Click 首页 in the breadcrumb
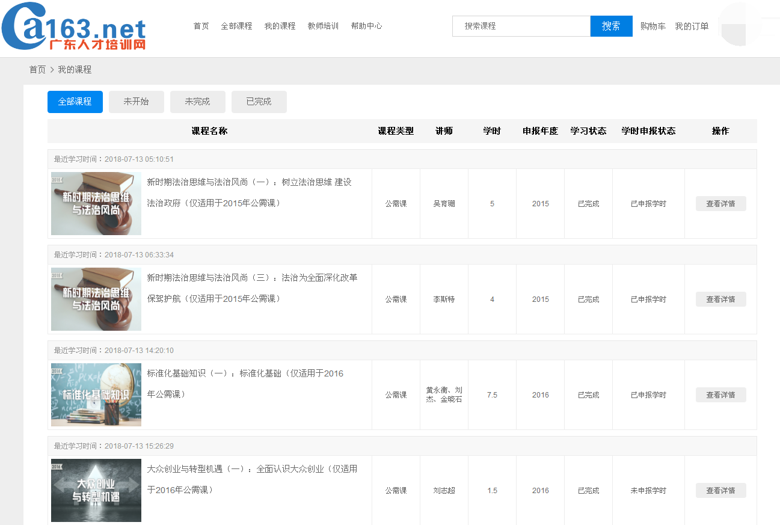 coord(37,70)
